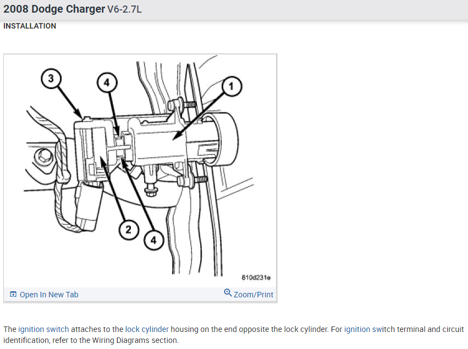The height and width of the screenshot is (349, 468).
Task: Follow the 'lock cylinder' link
Action: tap(147, 329)
